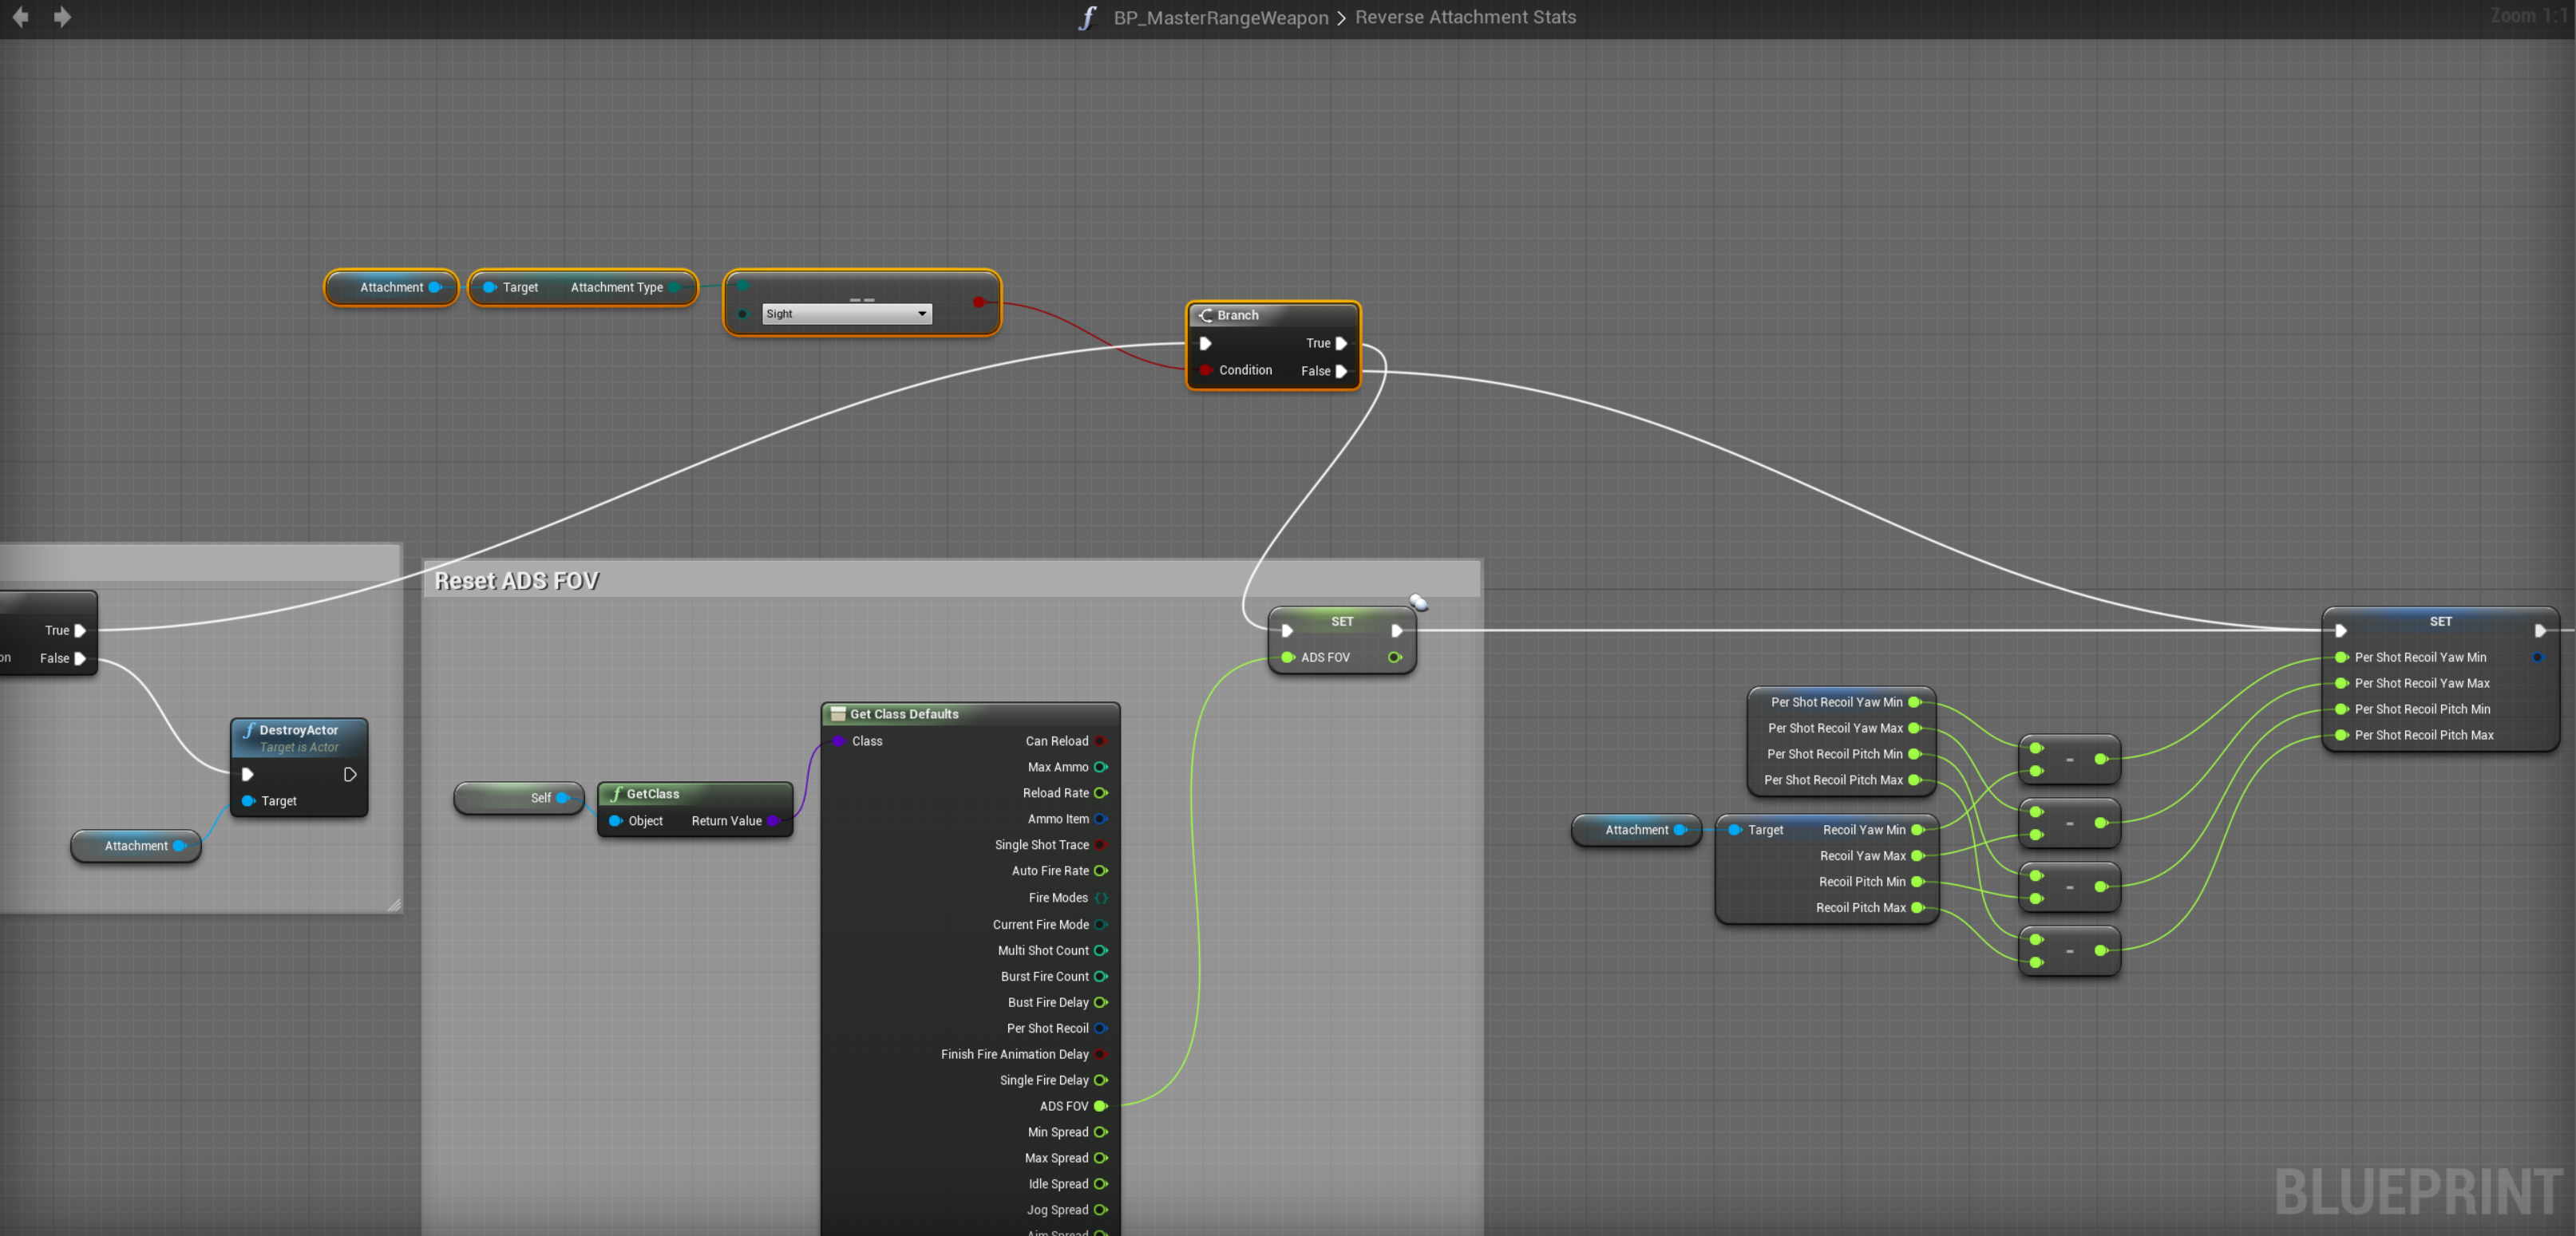Select the Reset ADS FOV comment title

click(x=517, y=581)
